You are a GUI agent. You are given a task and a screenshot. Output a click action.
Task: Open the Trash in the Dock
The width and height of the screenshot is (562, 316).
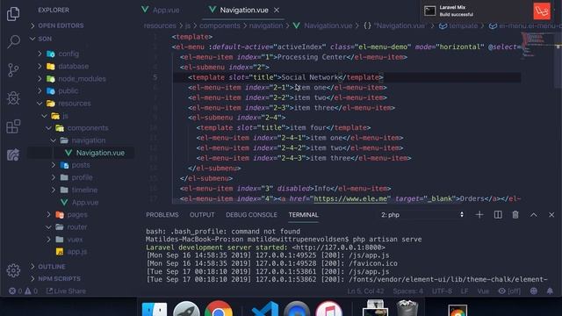tap(407, 308)
